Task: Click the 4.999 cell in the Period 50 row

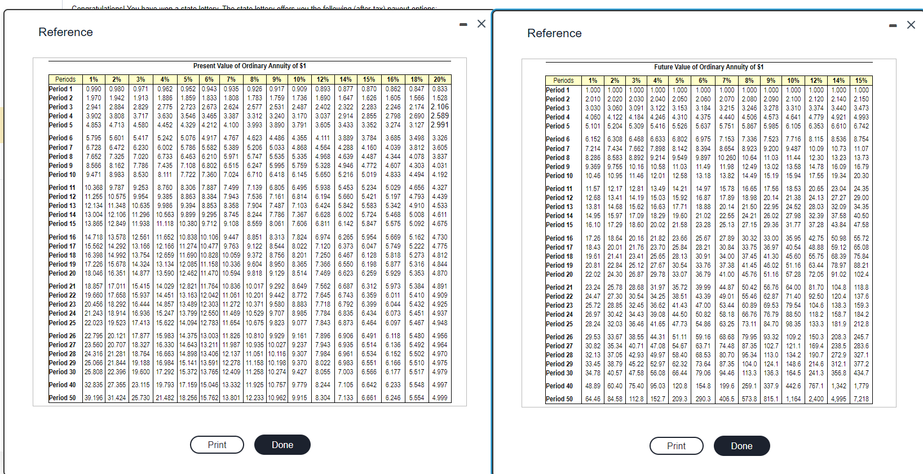Action: [440, 398]
